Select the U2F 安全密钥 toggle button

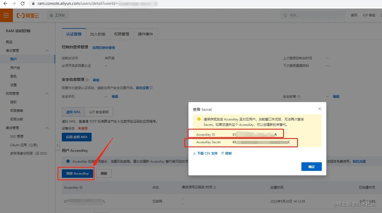(x=99, y=112)
